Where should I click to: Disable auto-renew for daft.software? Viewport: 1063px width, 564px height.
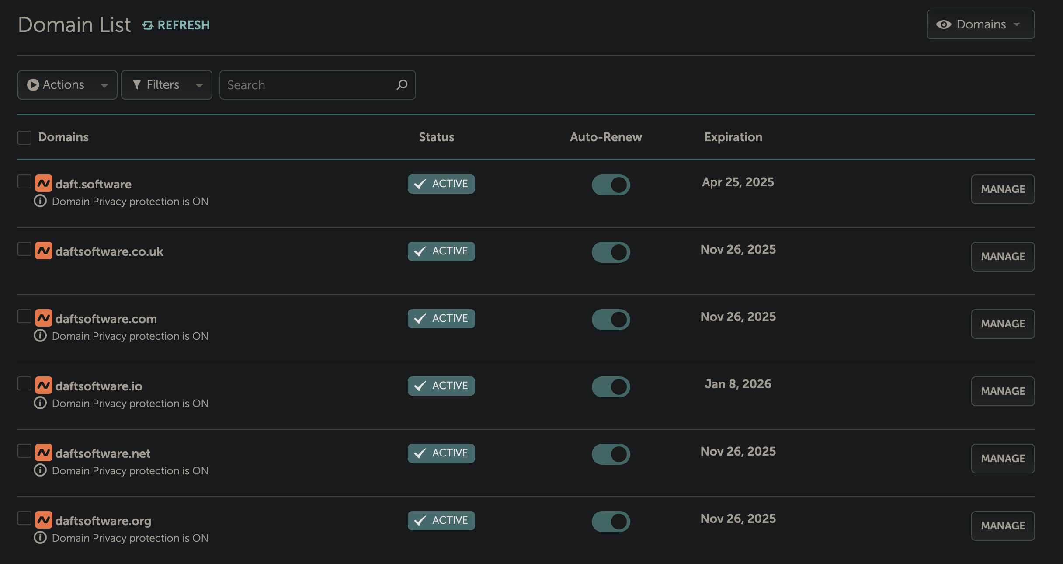pos(611,185)
